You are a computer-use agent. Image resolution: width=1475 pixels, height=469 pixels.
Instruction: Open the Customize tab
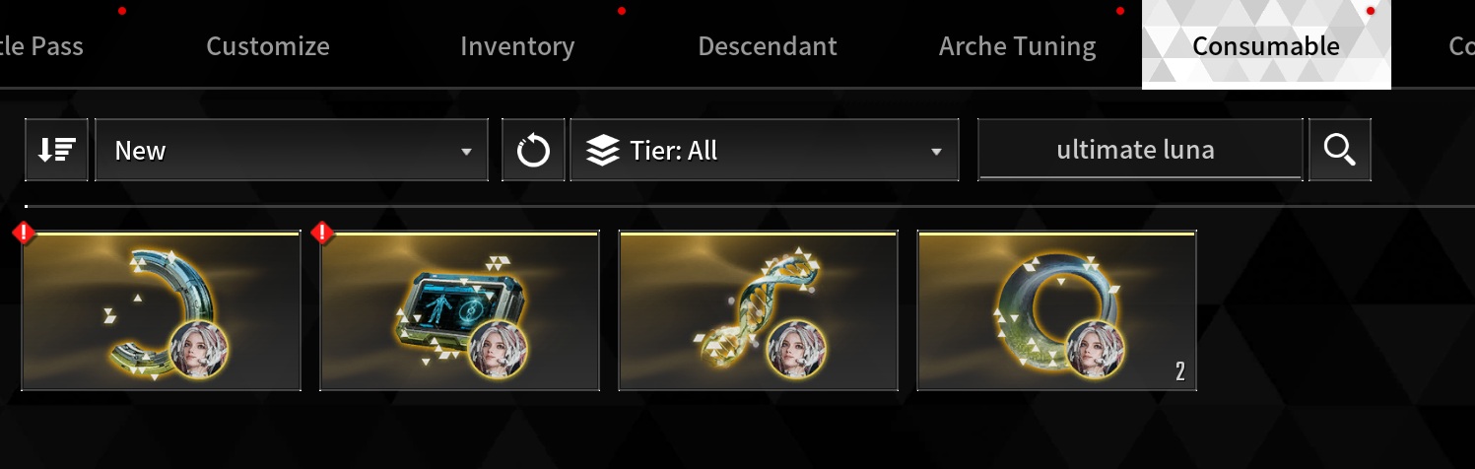pos(268,46)
